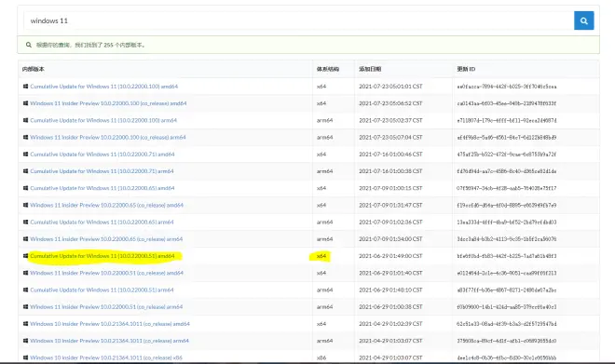Click the date "2021-06-29 01:48:10 CST"
Image resolution: width=615 pixels, height=364 pixels.
[390, 290]
